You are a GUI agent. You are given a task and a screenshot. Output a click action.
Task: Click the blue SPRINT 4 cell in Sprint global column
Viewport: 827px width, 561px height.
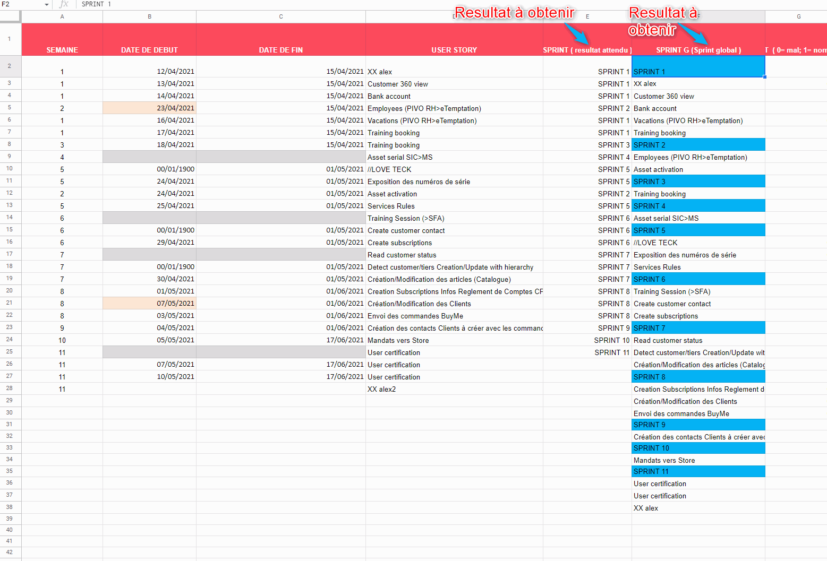click(698, 205)
